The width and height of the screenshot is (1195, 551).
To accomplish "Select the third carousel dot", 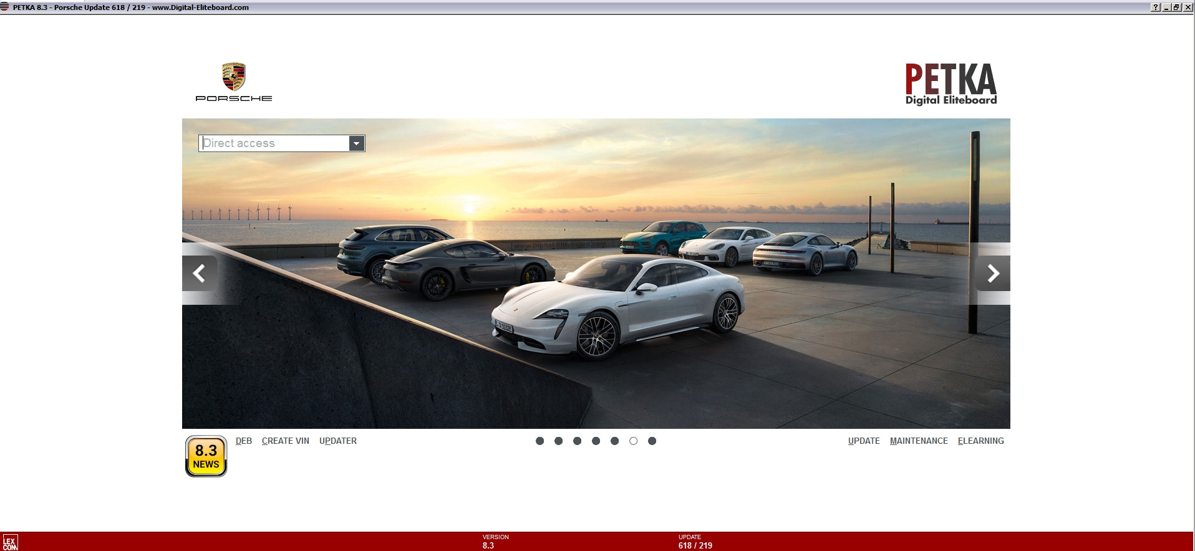I will click(x=578, y=441).
